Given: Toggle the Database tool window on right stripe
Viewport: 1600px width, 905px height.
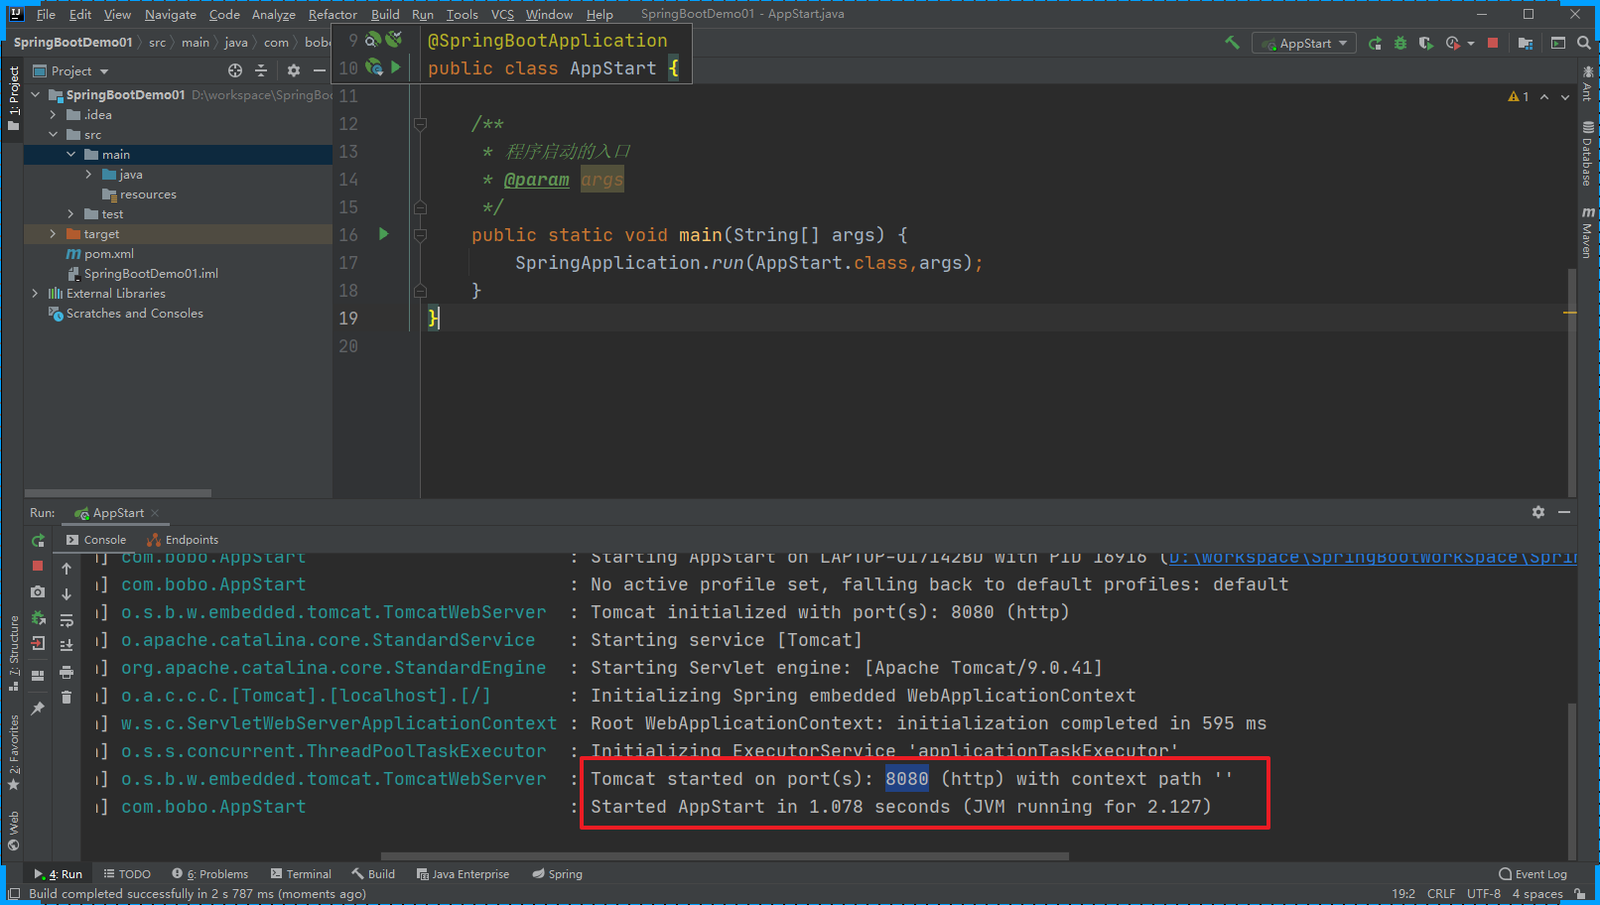Looking at the screenshot, I should coord(1587,154).
